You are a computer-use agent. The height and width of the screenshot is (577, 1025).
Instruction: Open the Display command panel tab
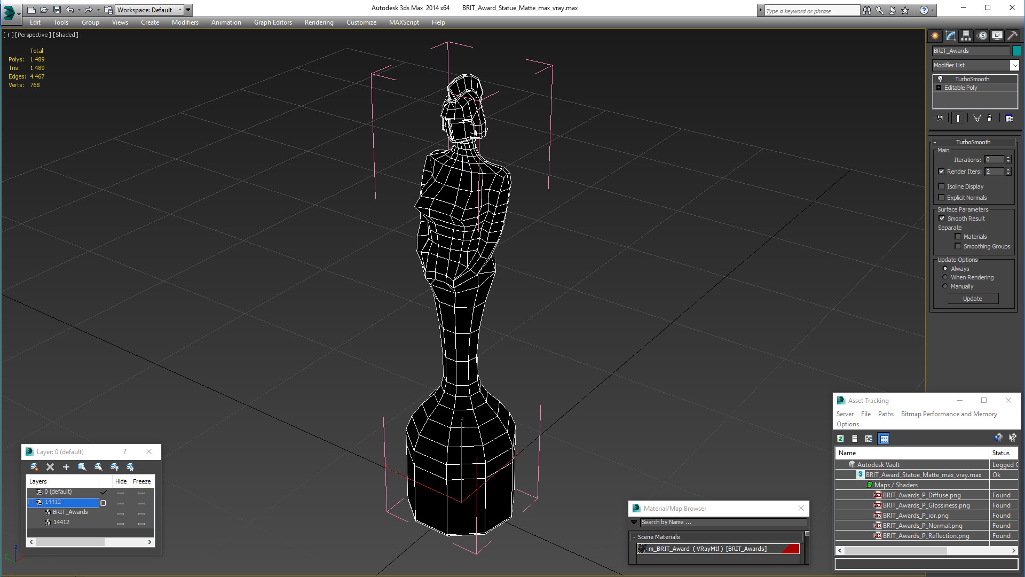(x=997, y=36)
